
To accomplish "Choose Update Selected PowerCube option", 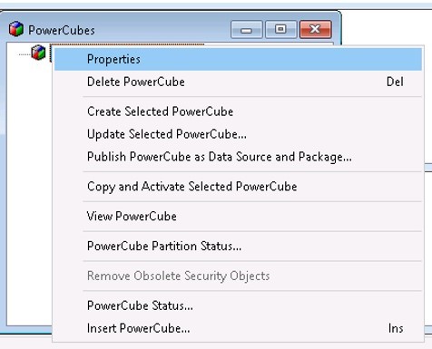I will pos(238,134).
